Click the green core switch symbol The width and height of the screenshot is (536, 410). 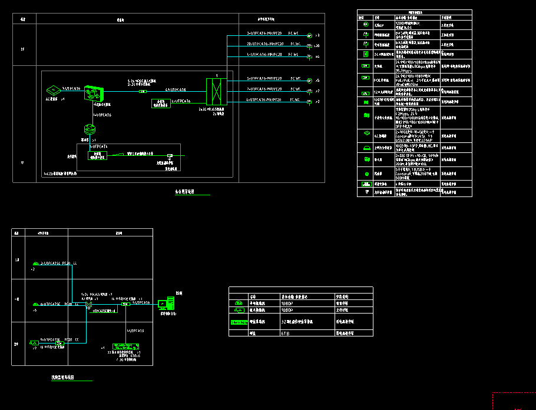tap(94, 92)
